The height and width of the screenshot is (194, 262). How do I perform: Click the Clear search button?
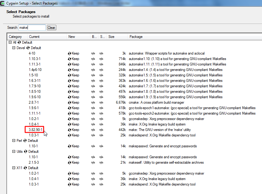click(x=51, y=28)
